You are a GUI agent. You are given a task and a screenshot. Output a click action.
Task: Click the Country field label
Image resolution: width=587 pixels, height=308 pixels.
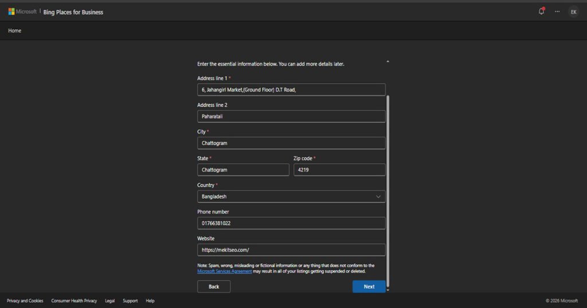206,185
